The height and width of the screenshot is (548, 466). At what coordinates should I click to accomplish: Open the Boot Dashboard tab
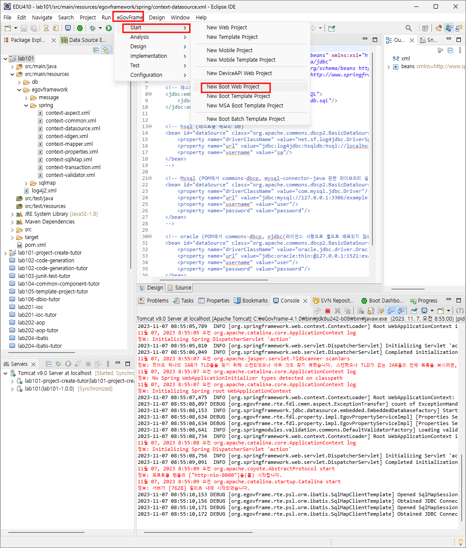tap(382, 301)
